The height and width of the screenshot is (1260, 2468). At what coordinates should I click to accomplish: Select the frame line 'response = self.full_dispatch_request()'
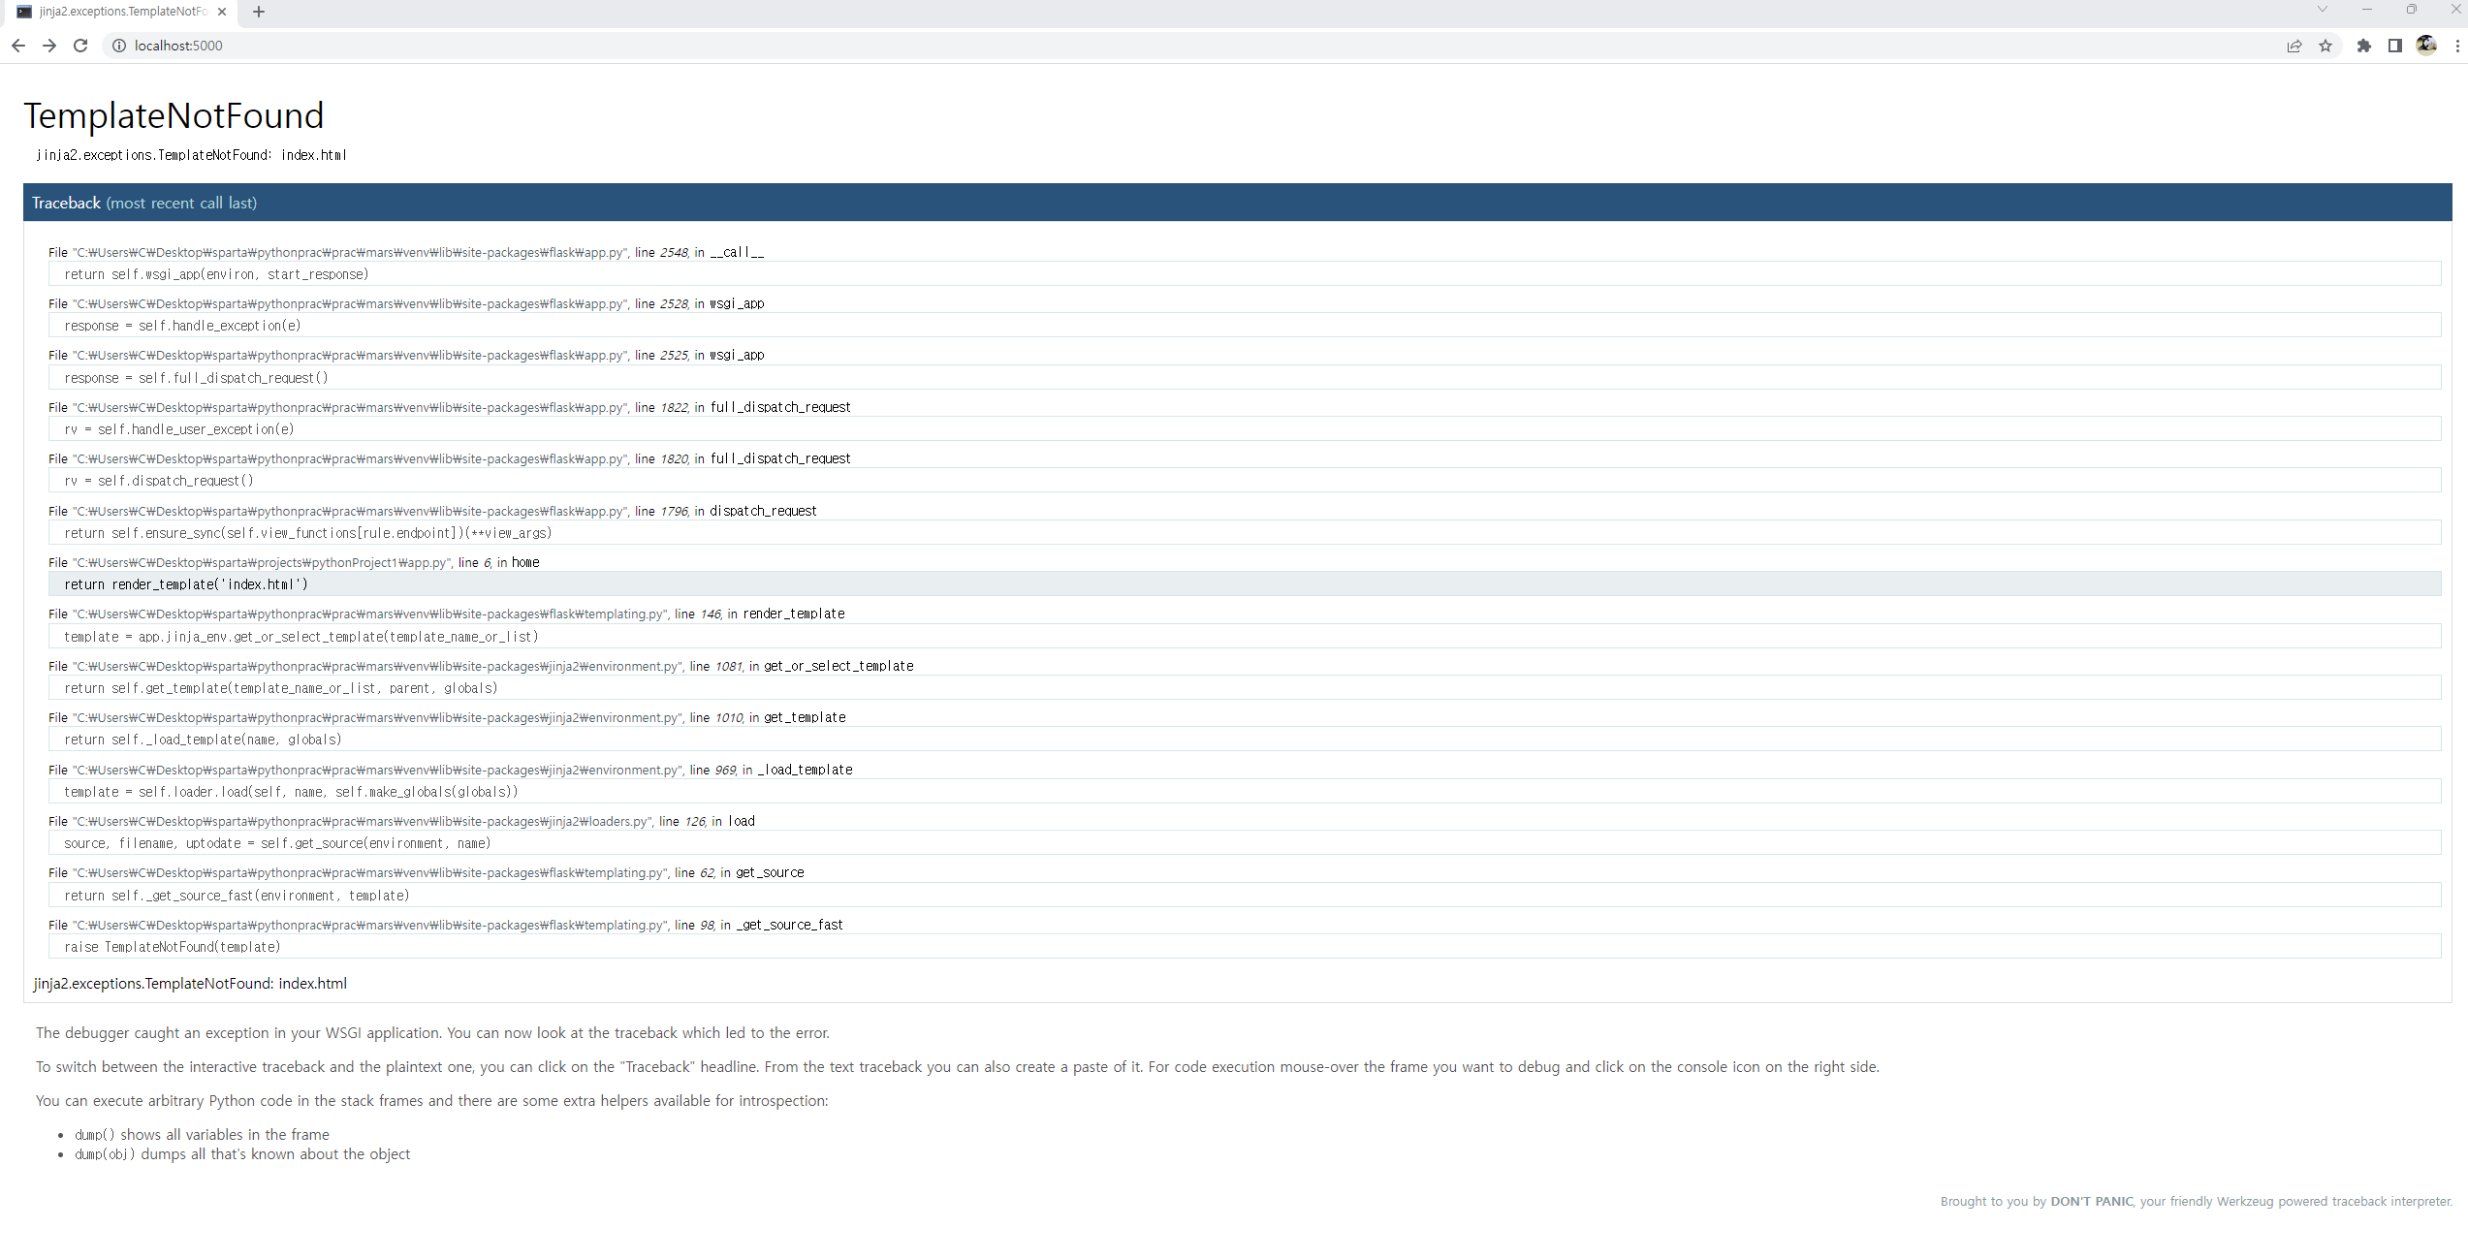[1245, 378]
